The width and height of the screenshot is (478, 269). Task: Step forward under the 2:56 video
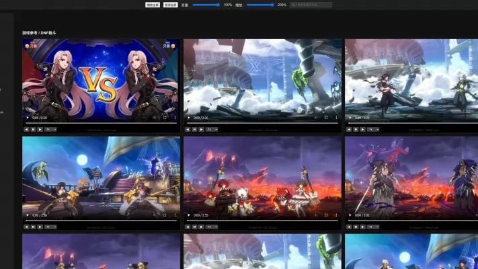click(x=40, y=227)
